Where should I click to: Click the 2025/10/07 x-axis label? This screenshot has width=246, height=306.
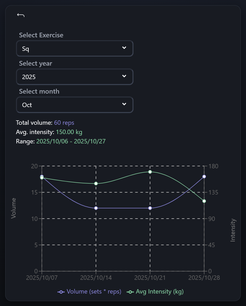(42, 278)
